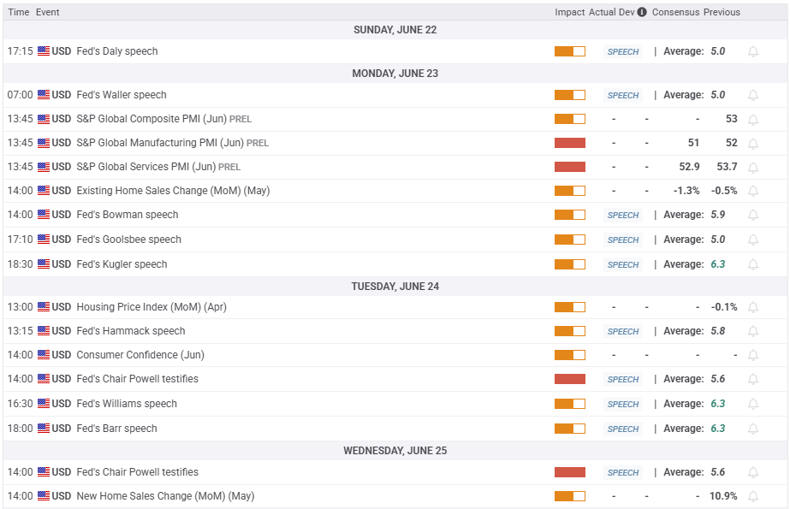Screen dimensions: 790x509
Task: Click the Consensus column header
Action: click(x=675, y=12)
